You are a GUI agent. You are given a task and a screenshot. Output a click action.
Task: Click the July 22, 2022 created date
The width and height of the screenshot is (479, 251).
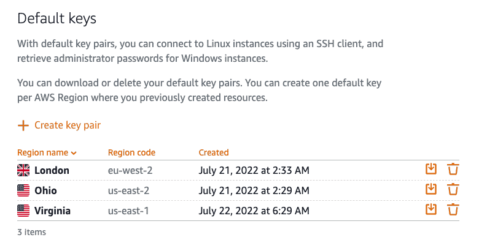254,211
